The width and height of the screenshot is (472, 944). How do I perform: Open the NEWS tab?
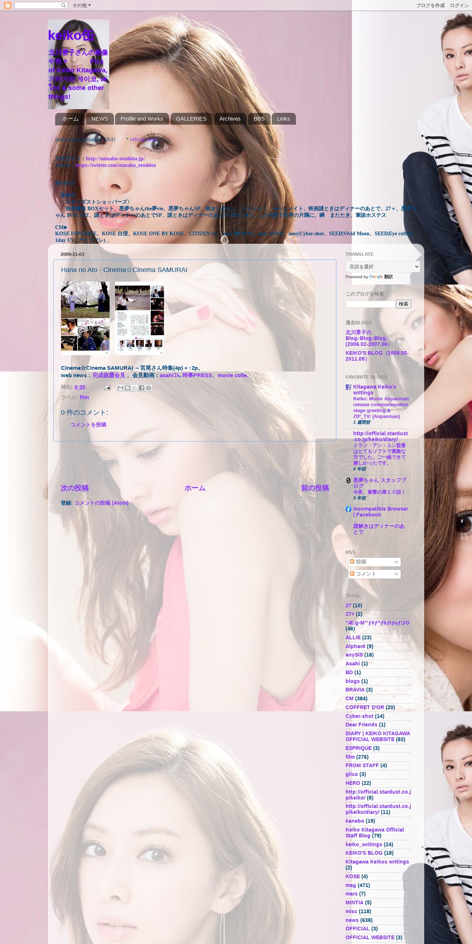point(100,119)
